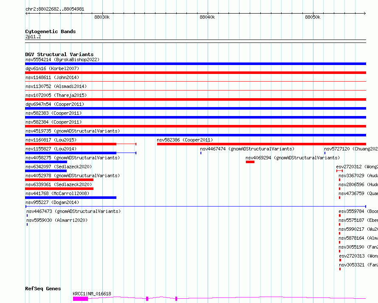Select nsv441768 (McCarroll2008) label
Image resolution: width=378 pixels, height=303 pixels.
point(57,193)
